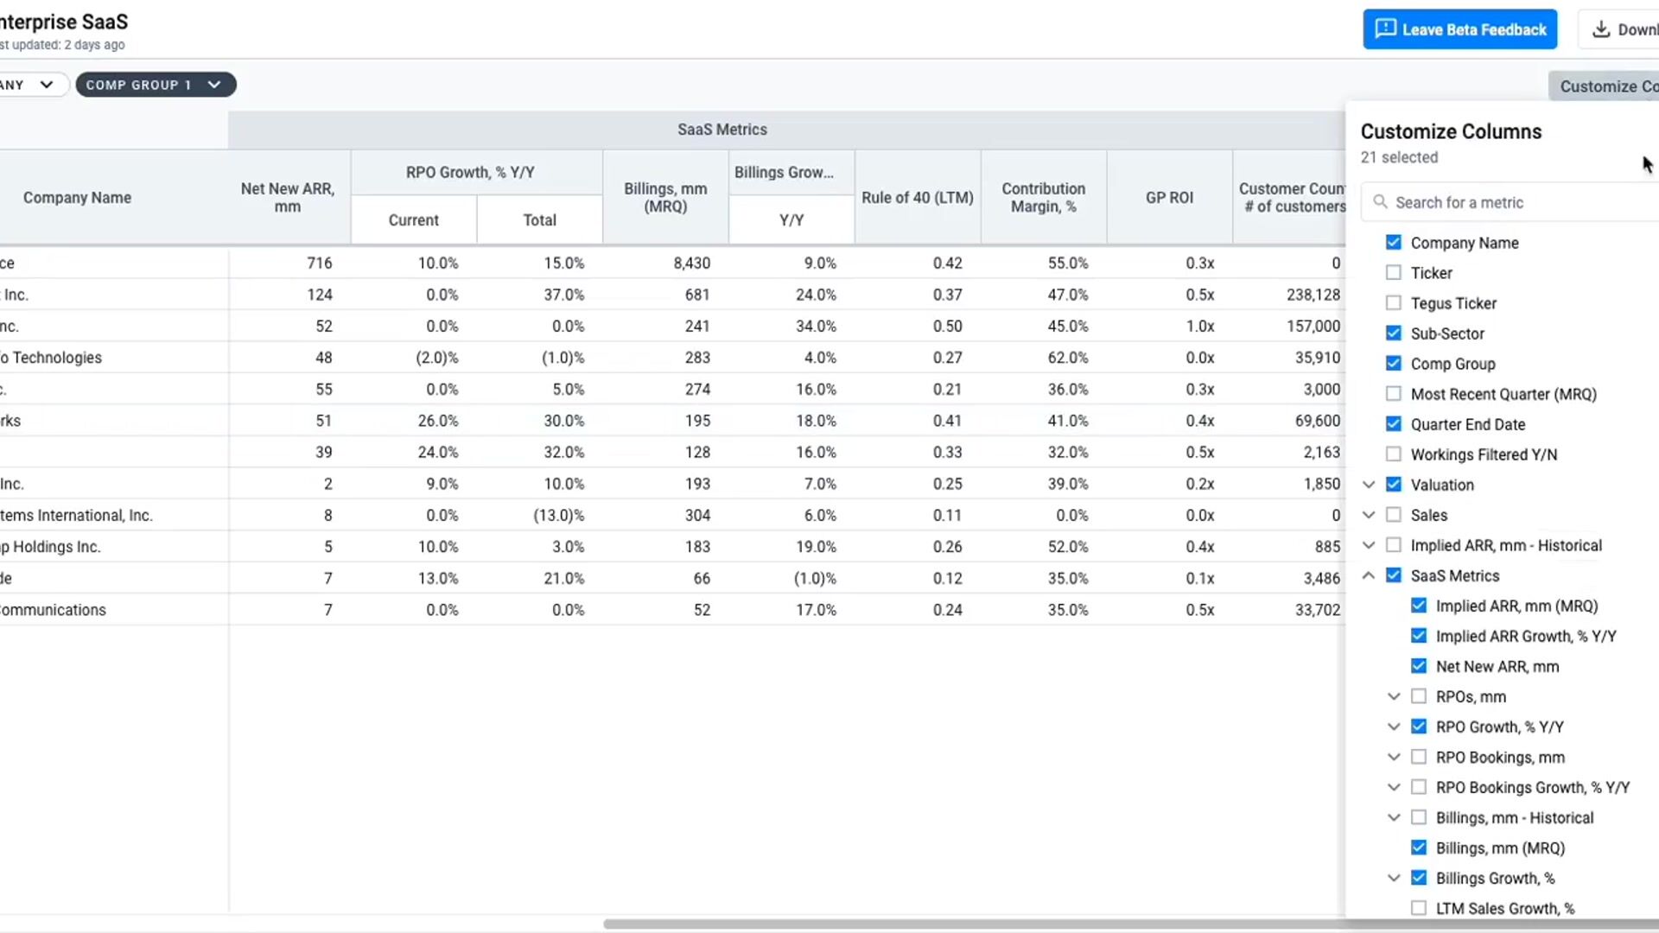The image size is (1659, 933).
Task: Click the chat icon in Leave Beta Feedback
Action: point(1385,29)
